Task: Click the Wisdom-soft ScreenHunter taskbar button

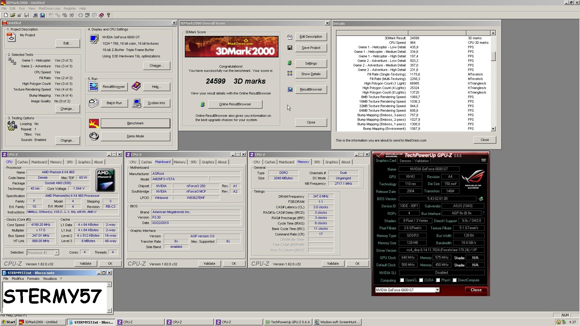Action: 337,322
